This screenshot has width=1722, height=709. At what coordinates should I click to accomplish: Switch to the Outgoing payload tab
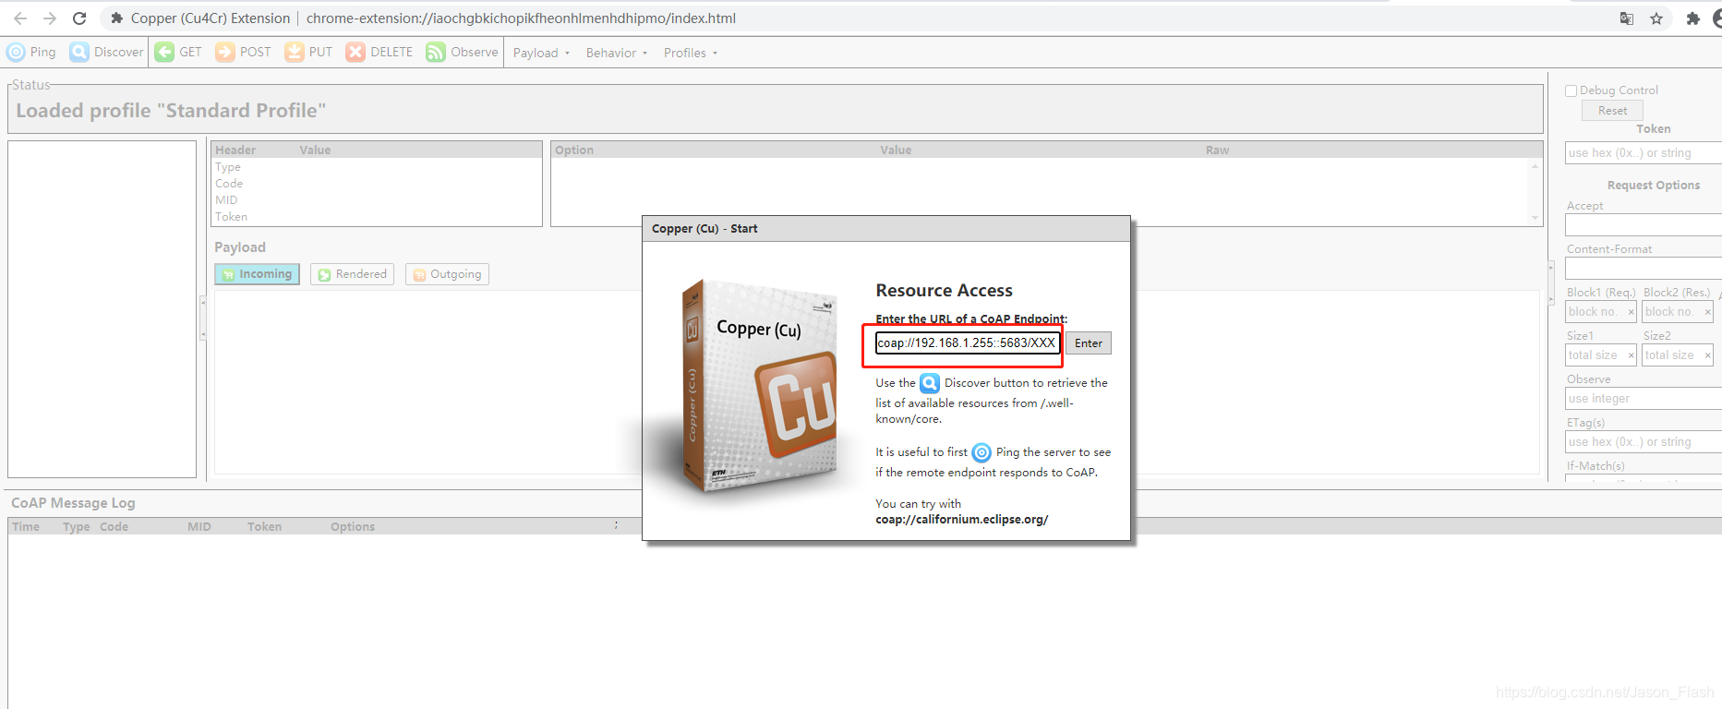(447, 274)
